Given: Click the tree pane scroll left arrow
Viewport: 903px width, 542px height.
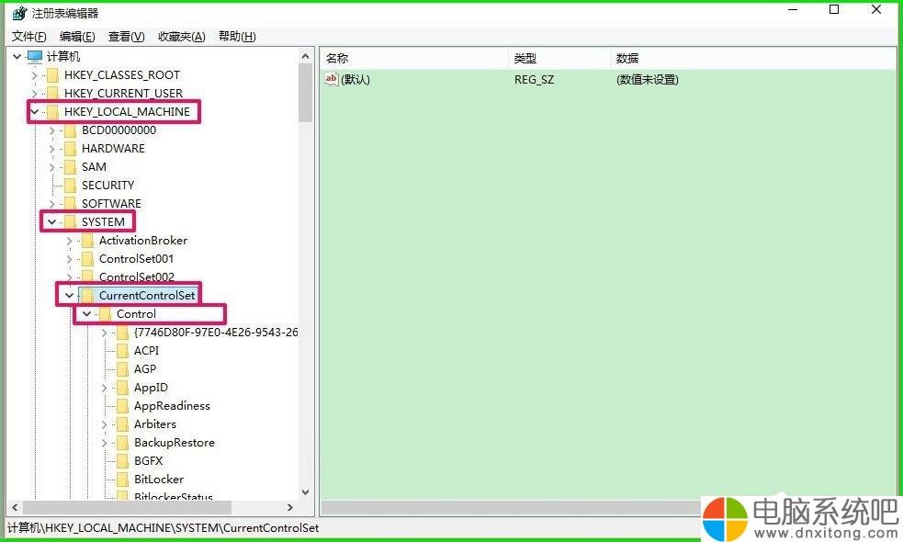Looking at the screenshot, I should point(16,507).
